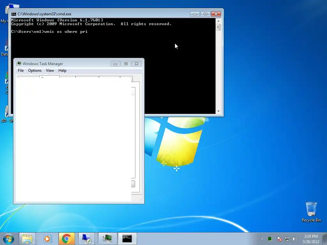Minimize the cmd.exe window
This screenshot has width=327, height=245.
[195, 14]
